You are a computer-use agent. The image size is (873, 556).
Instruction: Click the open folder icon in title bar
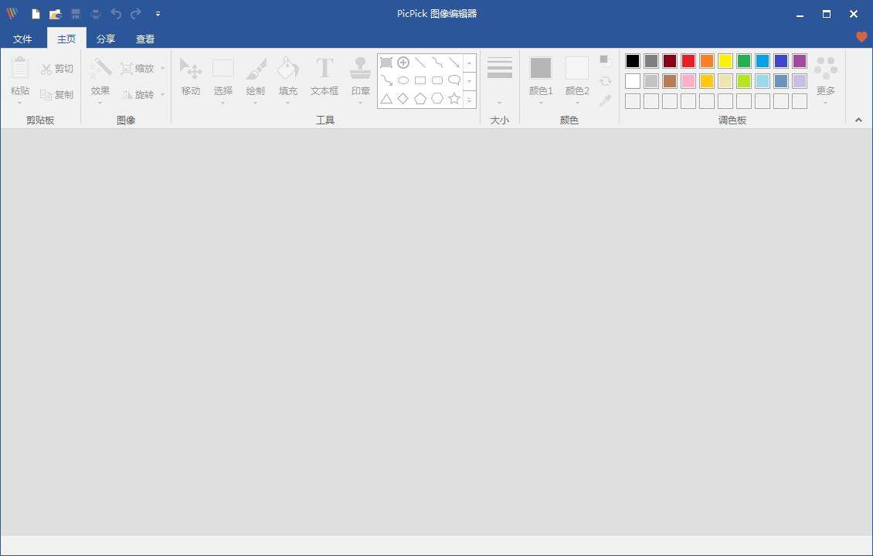click(x=56, y=14)
